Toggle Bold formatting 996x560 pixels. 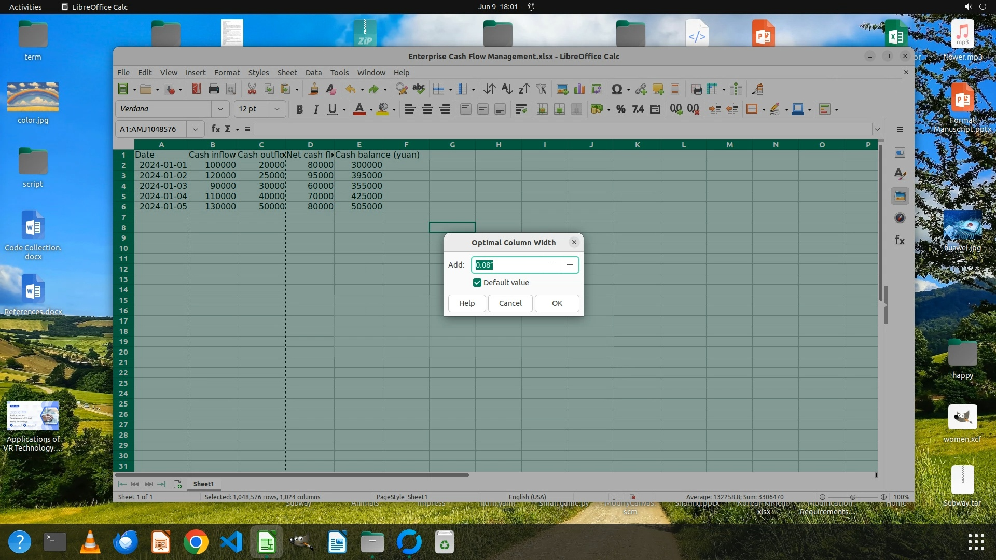coord(299,109)
